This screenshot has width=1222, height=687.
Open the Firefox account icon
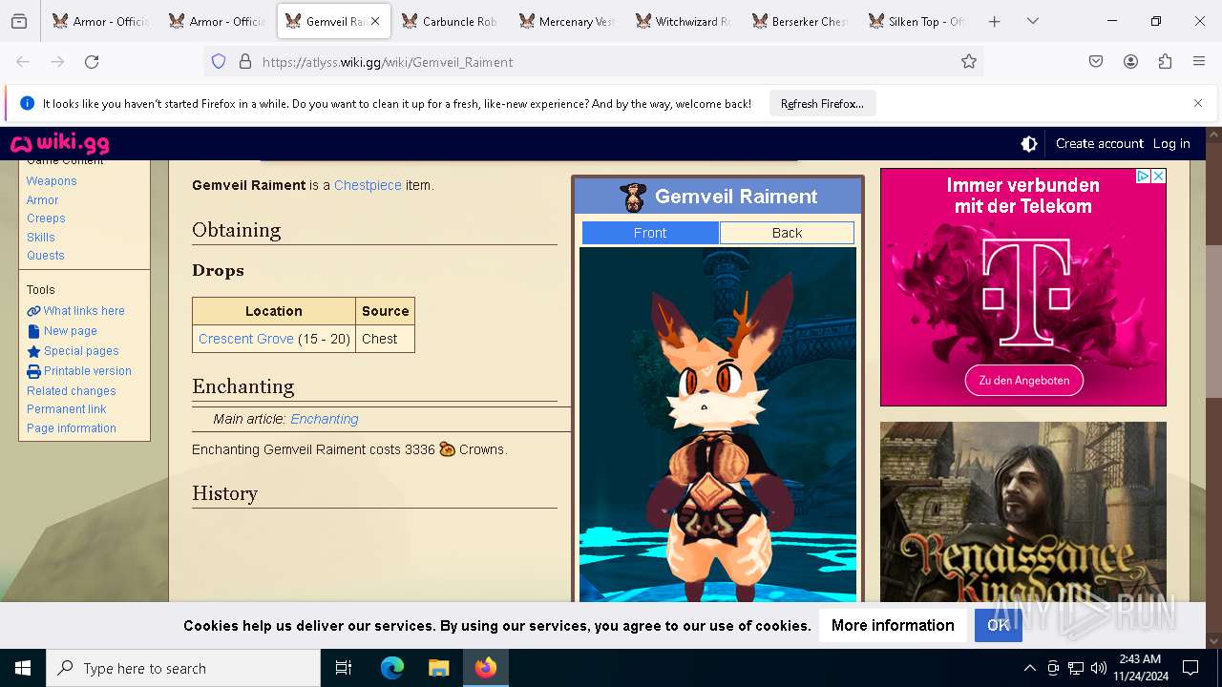(x=1130, y=62)
